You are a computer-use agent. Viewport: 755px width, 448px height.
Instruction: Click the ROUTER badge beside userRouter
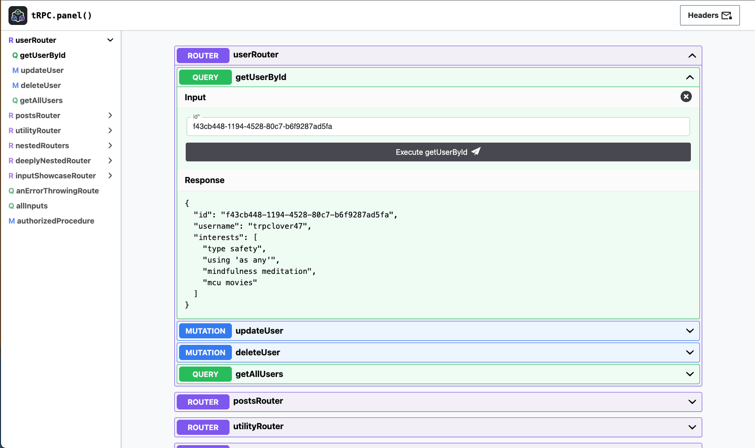(x=203, y=56)
